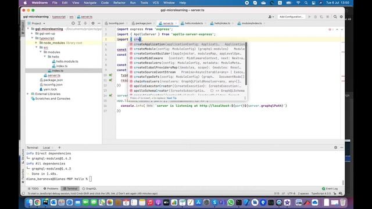Screen dimensions: 372x209
Task: Hide the Project tool window
Action: [99, 23]
